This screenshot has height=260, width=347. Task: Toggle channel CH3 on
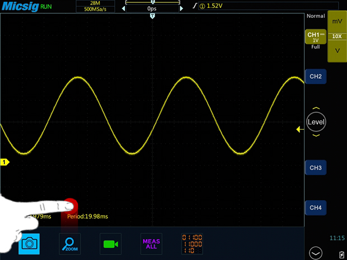click(x=316, y=167)
